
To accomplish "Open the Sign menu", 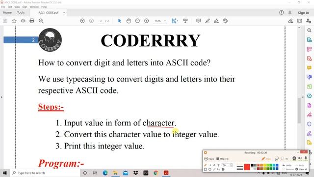I will pos(25,7).
